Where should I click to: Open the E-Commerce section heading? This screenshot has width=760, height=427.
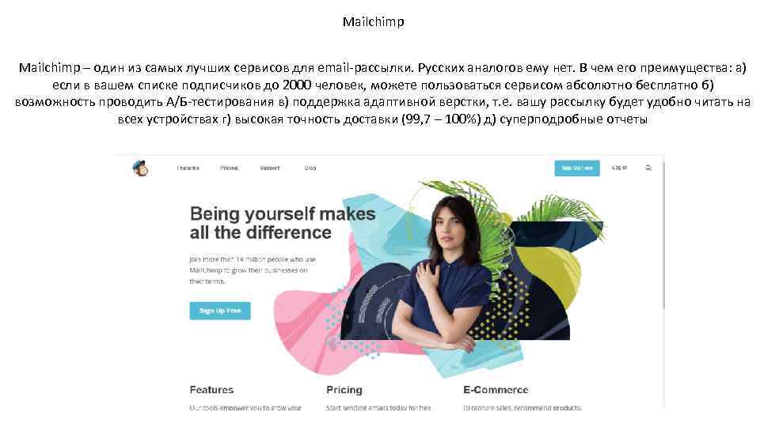496,390
